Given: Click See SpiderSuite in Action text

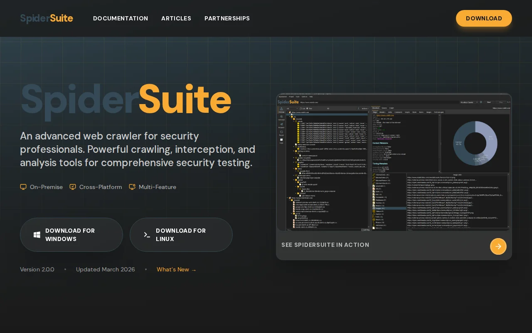Looking at the screenshot, I should tap(325, 245).
